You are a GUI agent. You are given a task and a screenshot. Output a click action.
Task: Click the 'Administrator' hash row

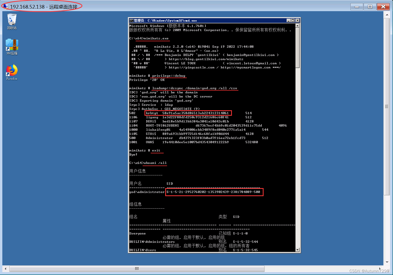tap(199, 138)
